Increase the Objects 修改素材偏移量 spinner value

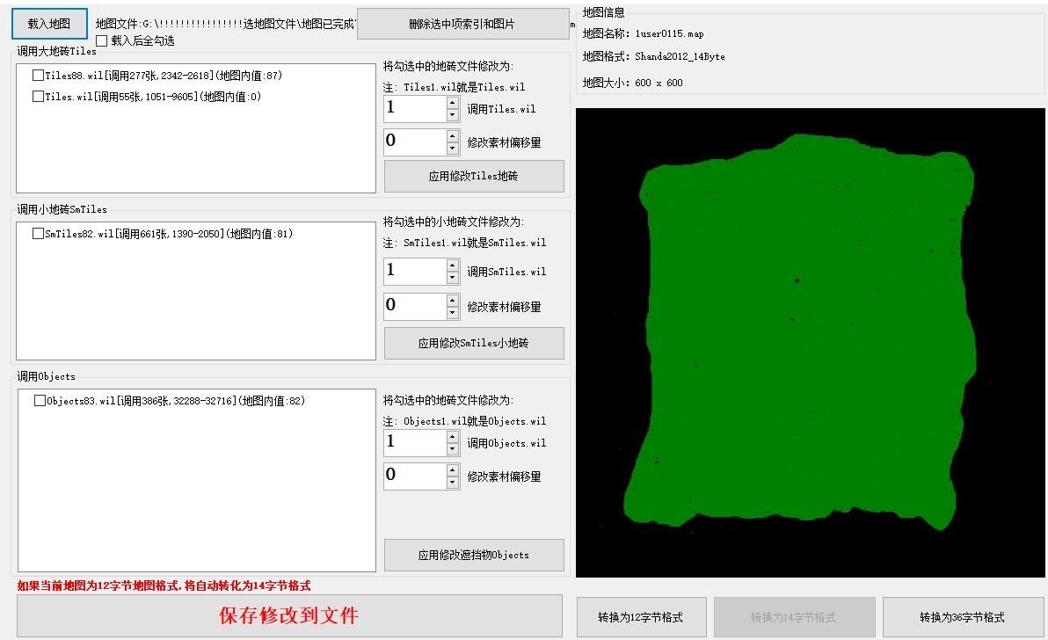click(x=453, y=469)
